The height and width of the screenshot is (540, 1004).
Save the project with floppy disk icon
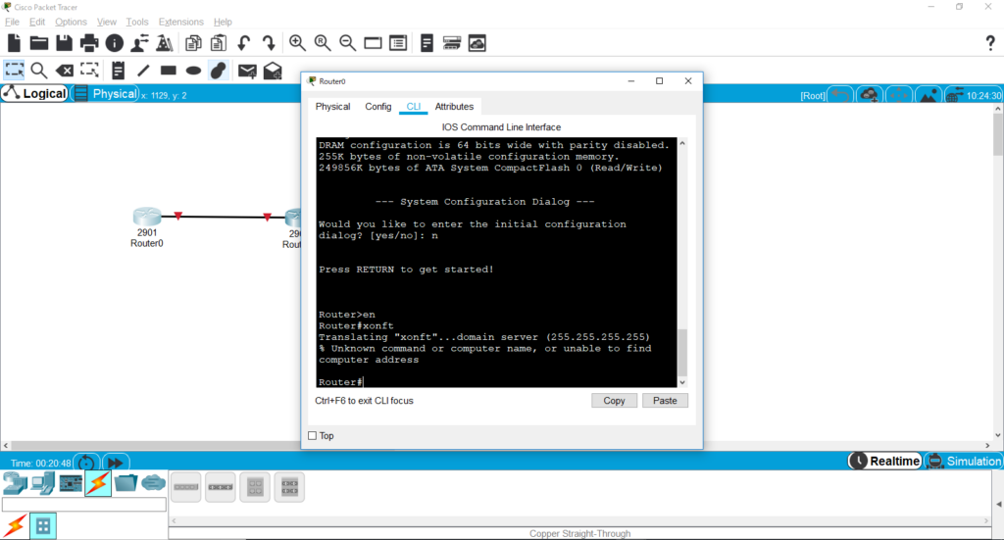[x=64, y=43]
